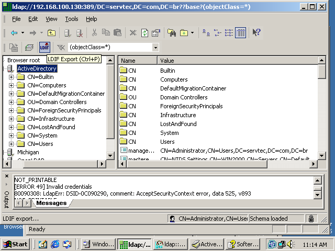Open the View menu
The height and width of the screenshot is (251, 335).
[51, 19]
